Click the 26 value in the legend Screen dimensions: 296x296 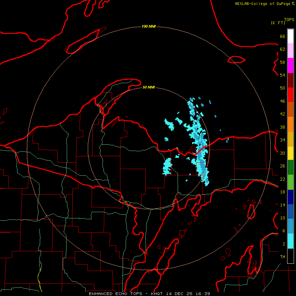pos(283,166)
